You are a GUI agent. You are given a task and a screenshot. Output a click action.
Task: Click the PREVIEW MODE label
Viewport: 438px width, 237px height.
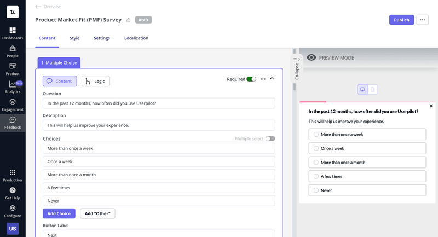coord(336,58)
